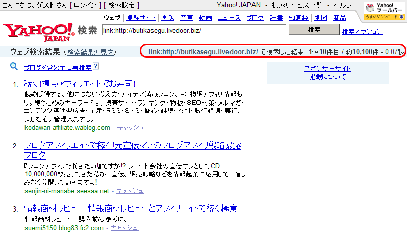Click ブログを含めずに再検索 link
407x236 pixels.
(x=58, y=67)
